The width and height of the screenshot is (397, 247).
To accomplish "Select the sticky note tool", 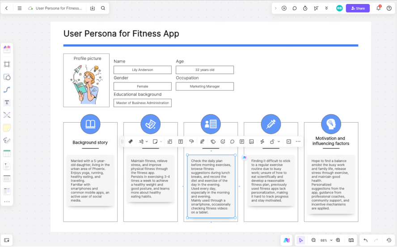I will [7, 128].
